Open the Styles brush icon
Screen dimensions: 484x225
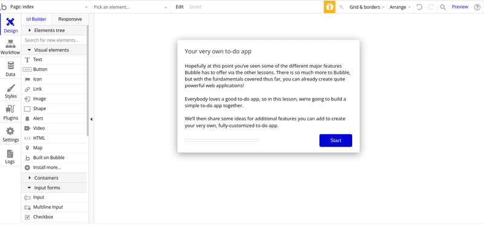(x=10, y=88)
